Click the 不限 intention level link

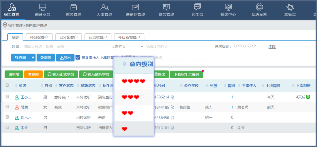point(272,47)
